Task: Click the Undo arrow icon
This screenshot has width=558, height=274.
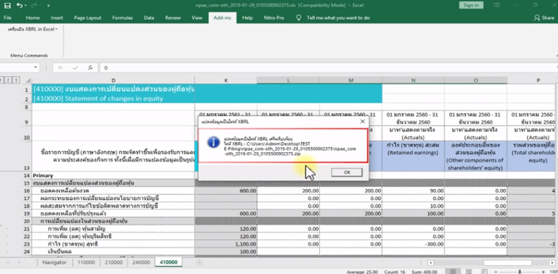Action: 19,5
